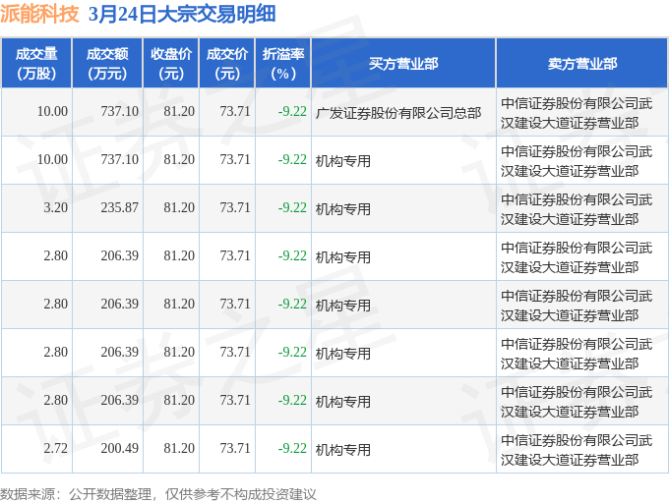Select the 成交量(万股) column header
This screenshot has width=669, height=503.
pyautogui.click(x=36, y=64)
